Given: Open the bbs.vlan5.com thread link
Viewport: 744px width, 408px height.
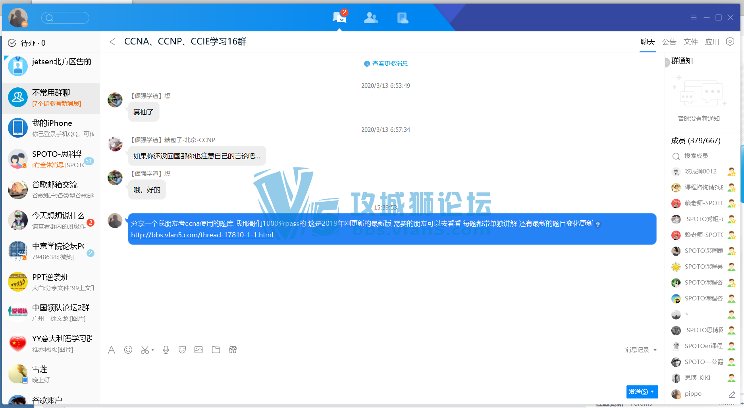Looking at the screenshot, I should point(202,235).
